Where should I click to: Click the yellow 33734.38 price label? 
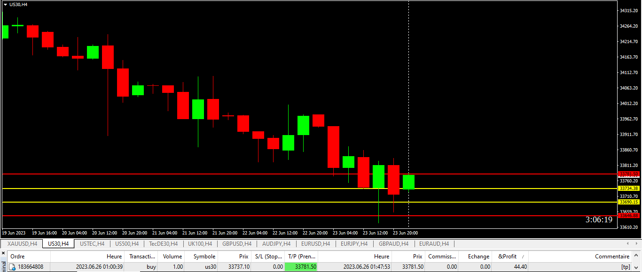click(x=629, y=188)
